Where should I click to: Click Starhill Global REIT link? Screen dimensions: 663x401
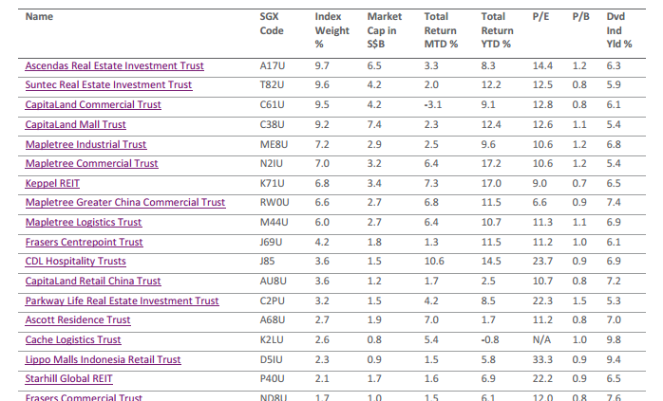[x=68, y=378]
